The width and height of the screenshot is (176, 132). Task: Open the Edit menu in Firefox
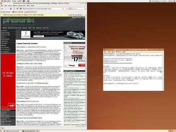point(6,6)
